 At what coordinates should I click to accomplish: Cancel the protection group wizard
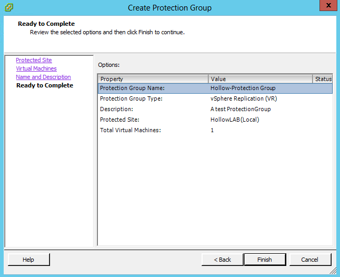coord(310,260)
